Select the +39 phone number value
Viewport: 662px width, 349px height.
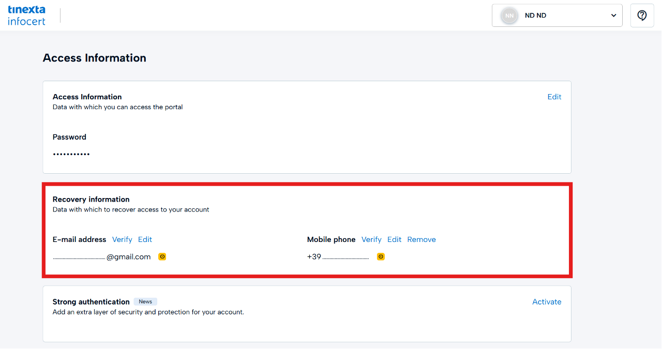[x=338, y=256]
